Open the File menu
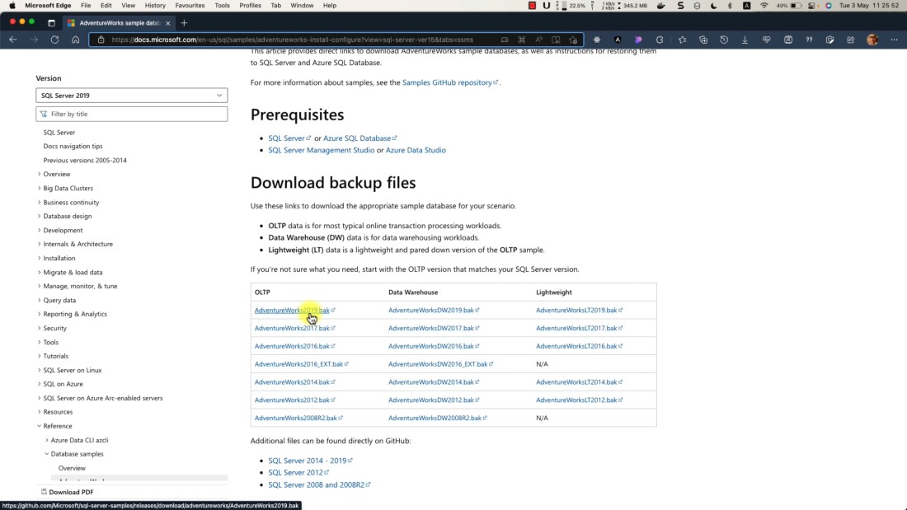Viewport: 907px width, 510px height. click(86, 5)
